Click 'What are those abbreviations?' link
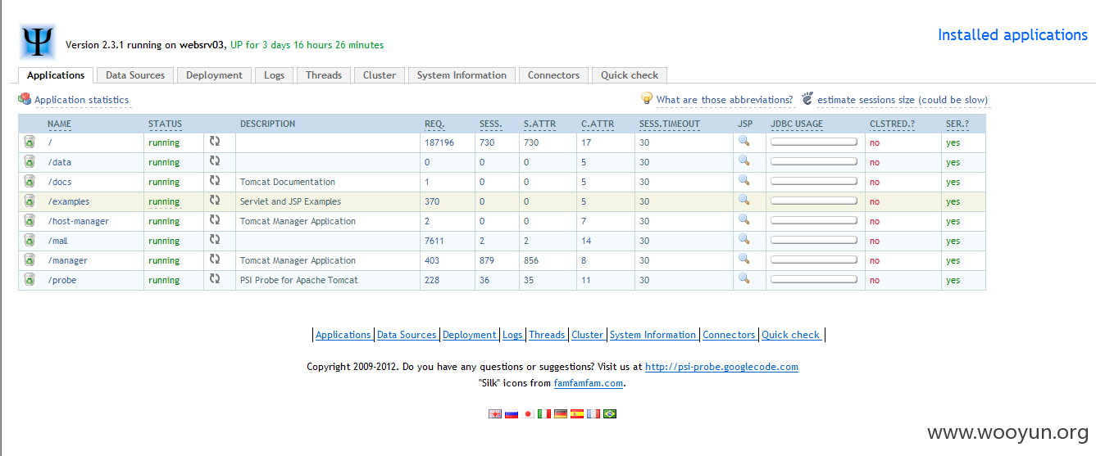 click(725, 100)
